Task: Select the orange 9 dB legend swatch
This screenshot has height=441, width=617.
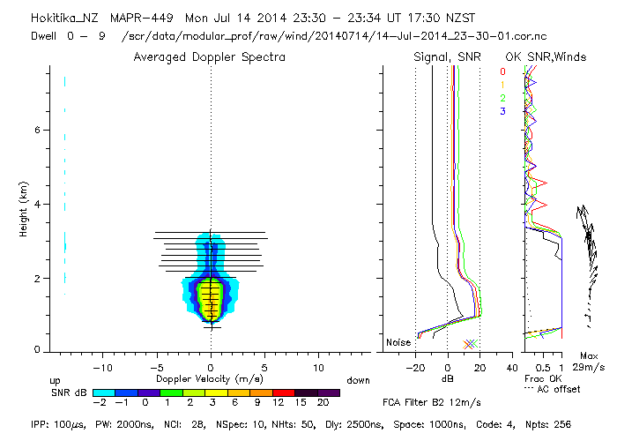Action: (x=261, y=392)
